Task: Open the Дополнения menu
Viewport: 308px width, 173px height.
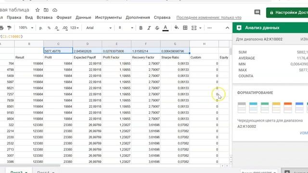Action: tap(138, 17)
